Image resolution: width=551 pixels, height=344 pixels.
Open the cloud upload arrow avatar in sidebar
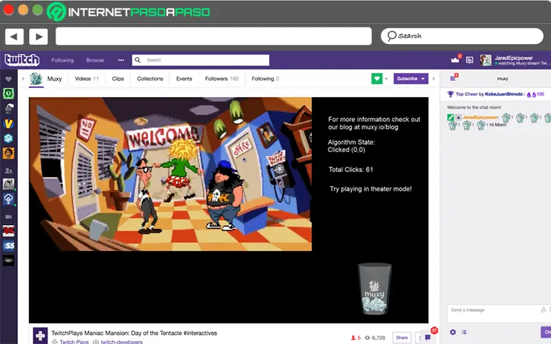(8, 199)
